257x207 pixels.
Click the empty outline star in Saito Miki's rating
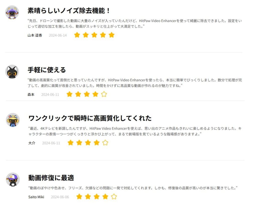point(114,196)
